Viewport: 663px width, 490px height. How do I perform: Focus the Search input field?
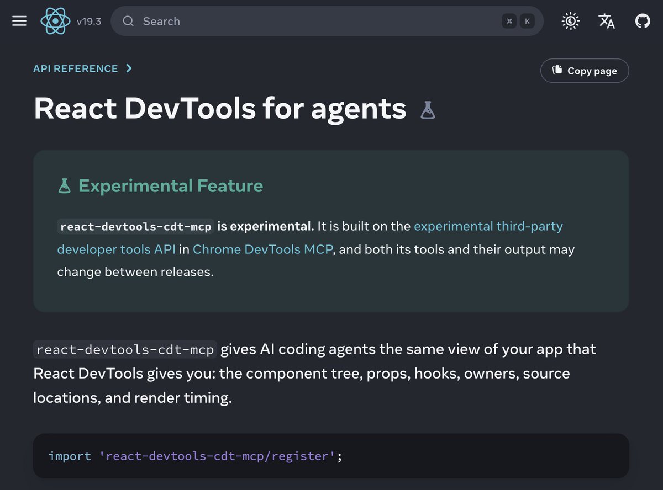[x=327, y=21]
